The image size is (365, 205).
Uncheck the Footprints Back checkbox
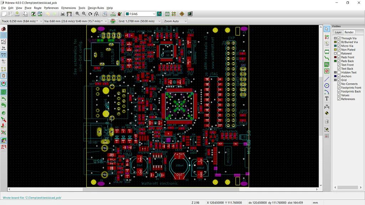click(339, 91)
